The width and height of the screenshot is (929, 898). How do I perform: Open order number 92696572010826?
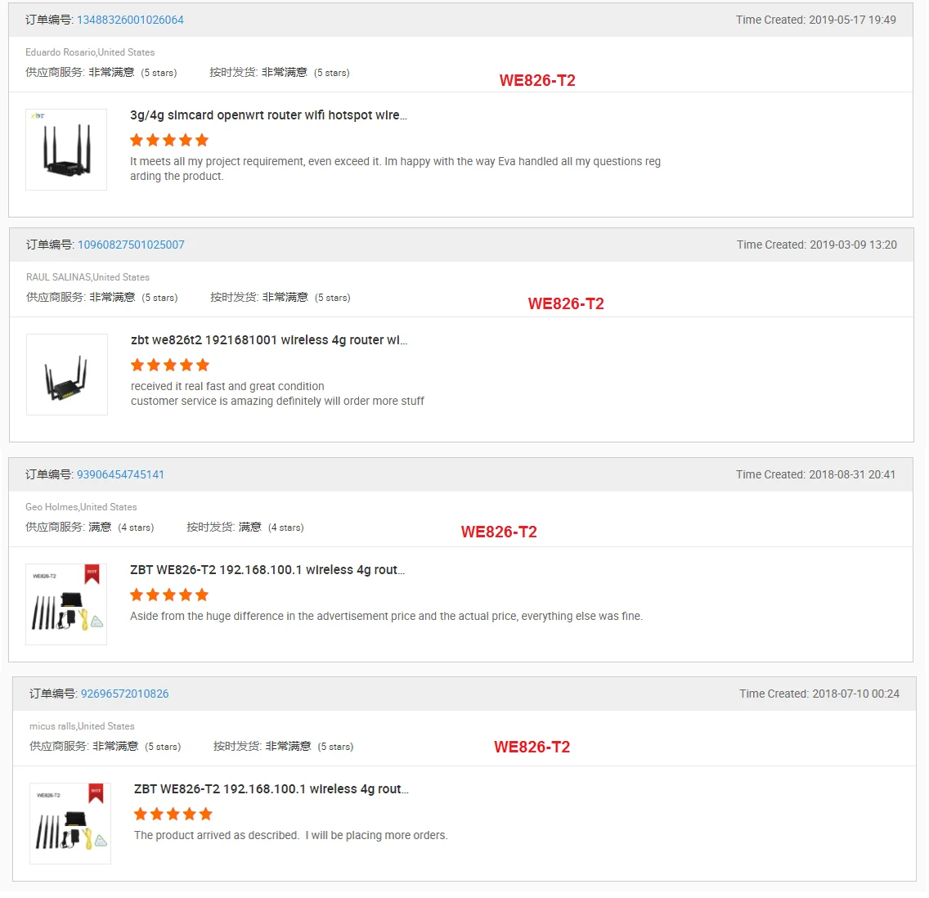[124, 694]
